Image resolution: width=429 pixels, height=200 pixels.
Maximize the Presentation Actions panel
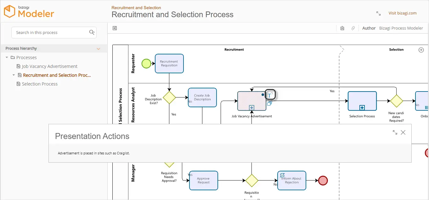pos(395,132)
